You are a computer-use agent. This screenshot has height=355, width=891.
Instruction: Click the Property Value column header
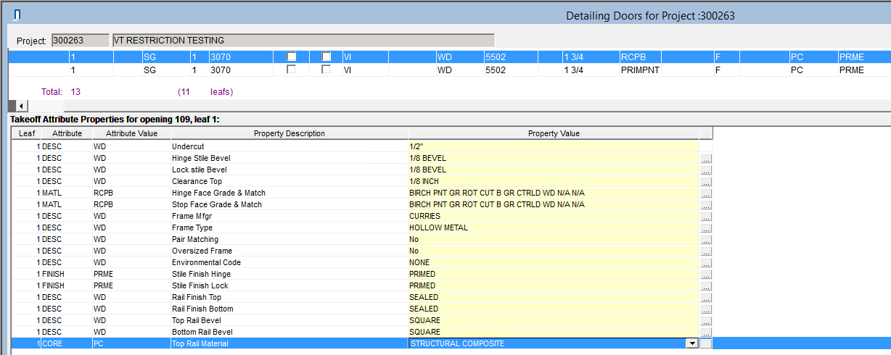[x=553, y=133]
